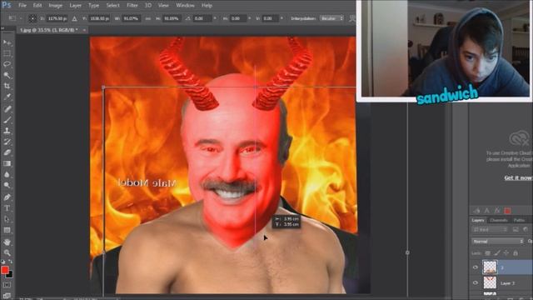Open the Normal blend mode dropdown
The image size is (533, 300).
pos(498,241)
